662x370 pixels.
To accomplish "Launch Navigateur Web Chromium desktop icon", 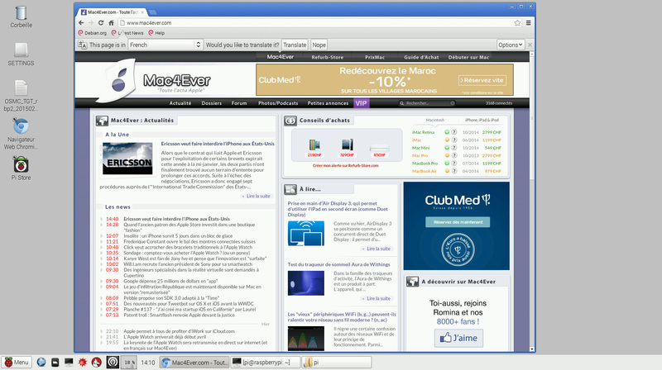I will click(21, 134).
